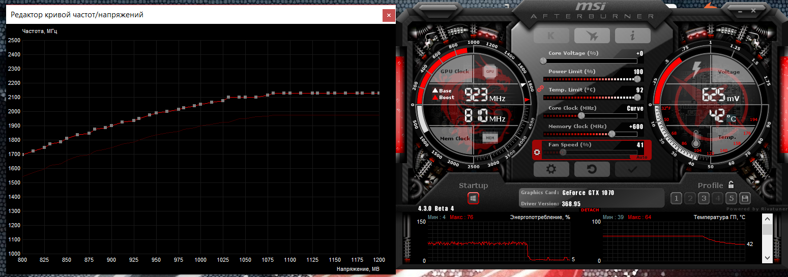The image size is (788, 277).
Task: Select the first curve point at 800 mV
Action: click(x=22, y=154)
